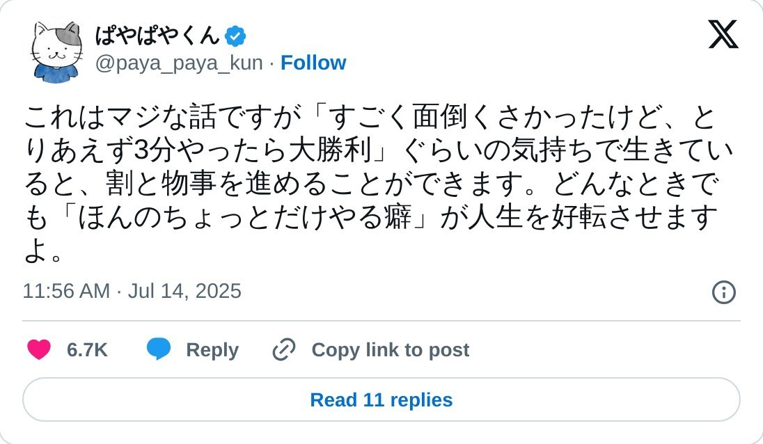
Task: Open the ぱやぱやくん display name
Action: pos(157,35)
